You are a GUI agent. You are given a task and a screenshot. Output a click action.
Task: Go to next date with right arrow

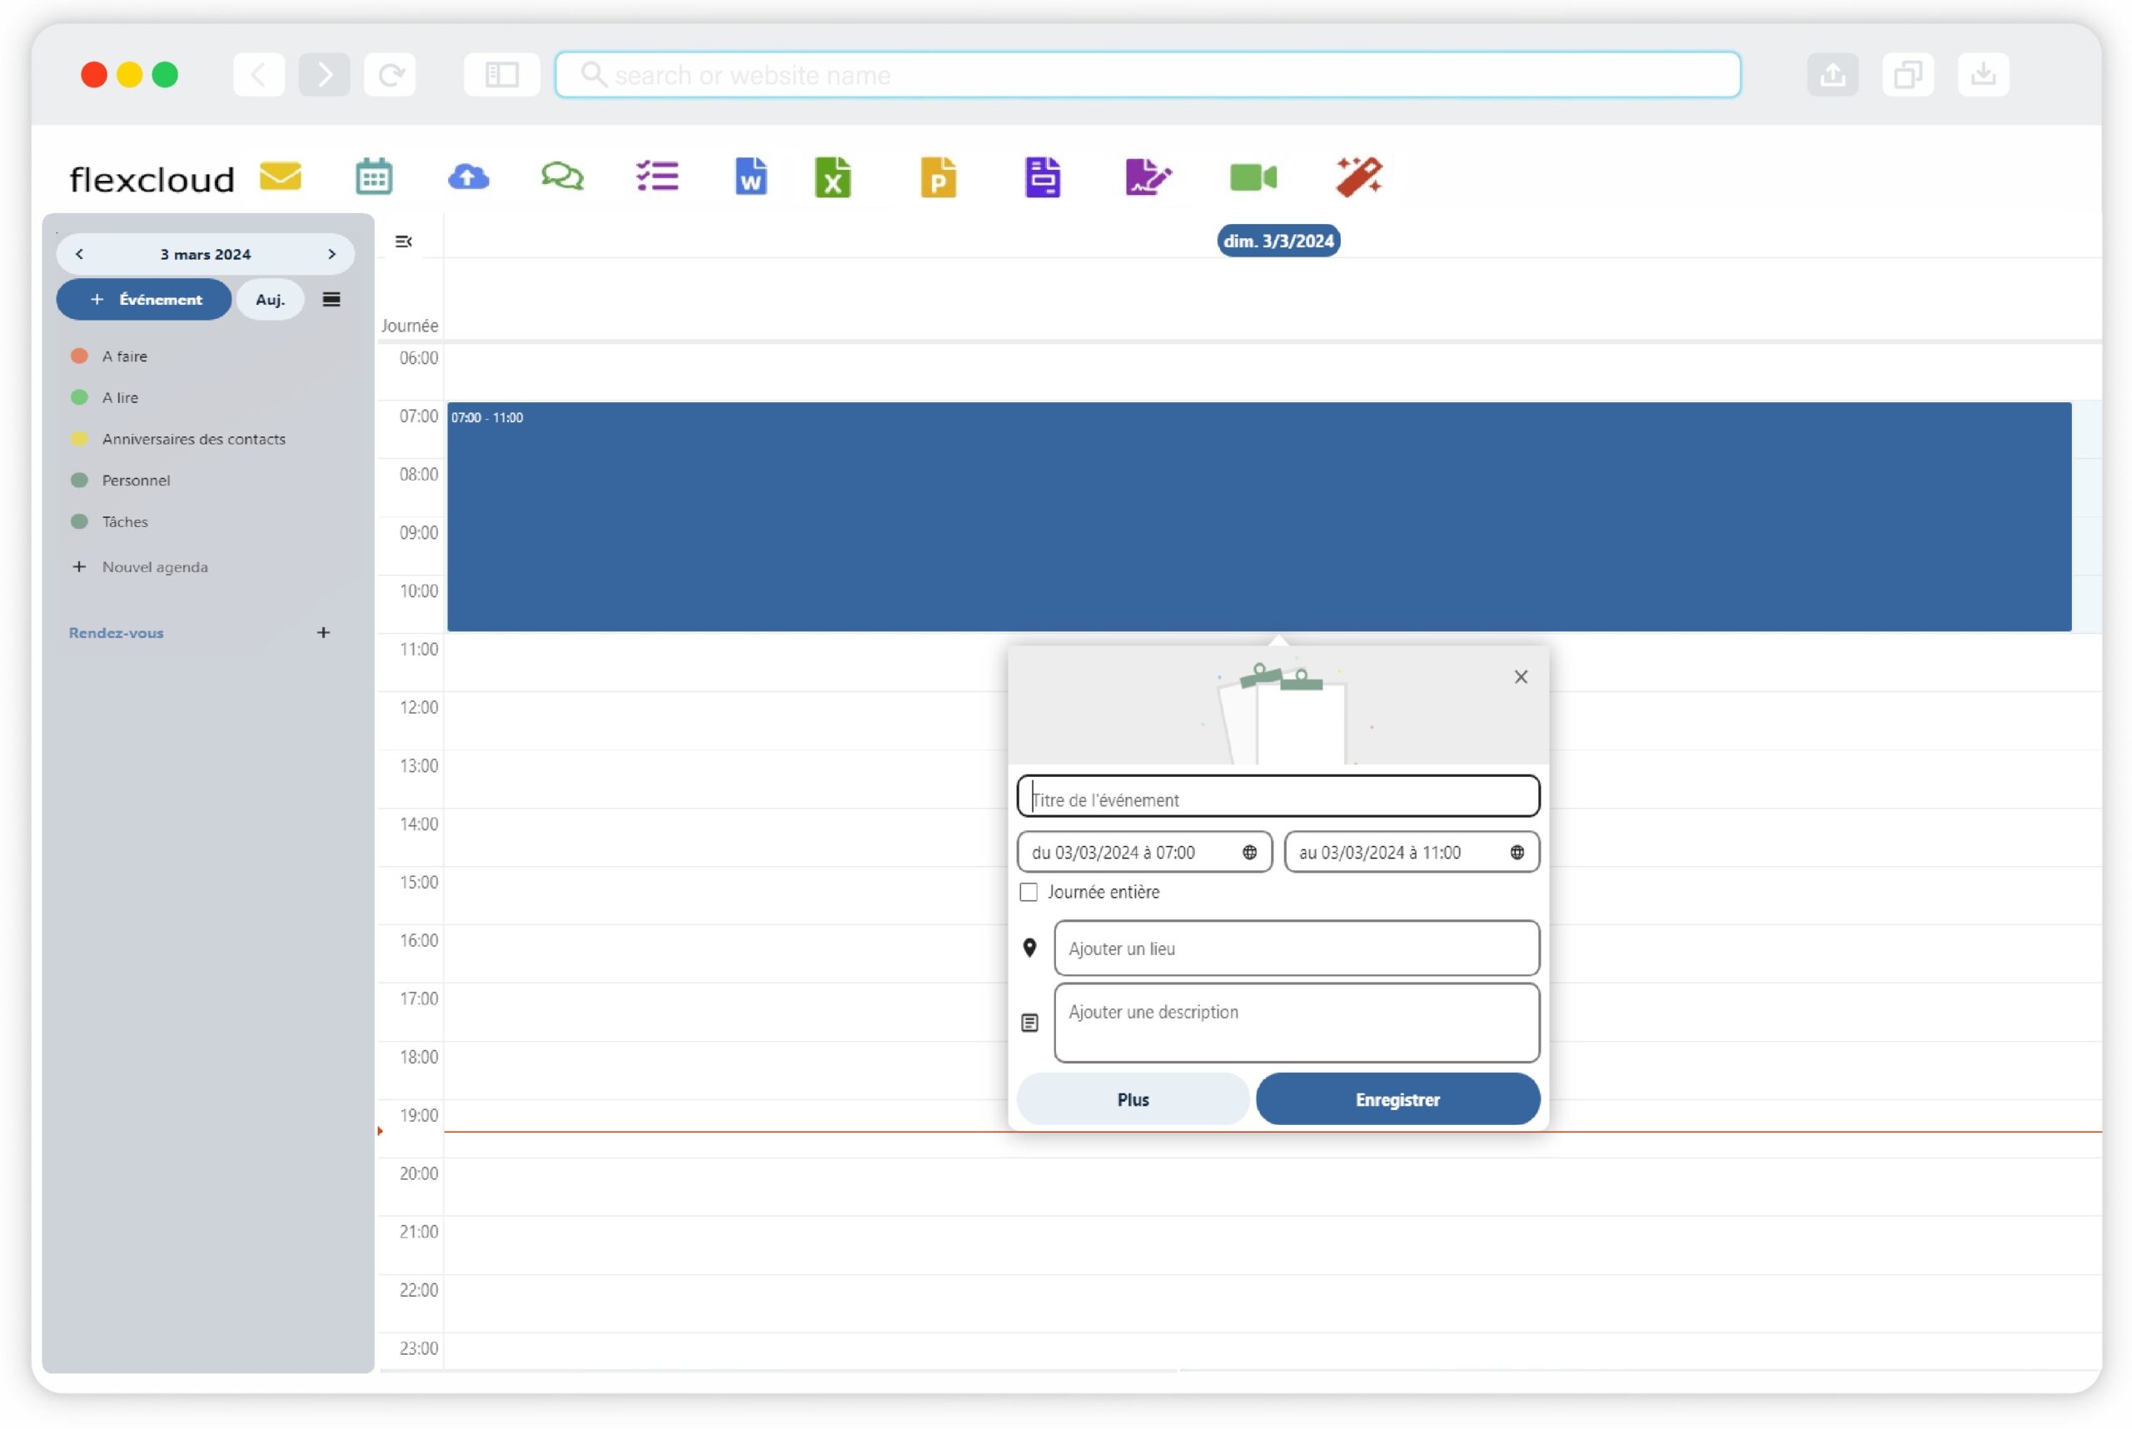click(331, 253)
